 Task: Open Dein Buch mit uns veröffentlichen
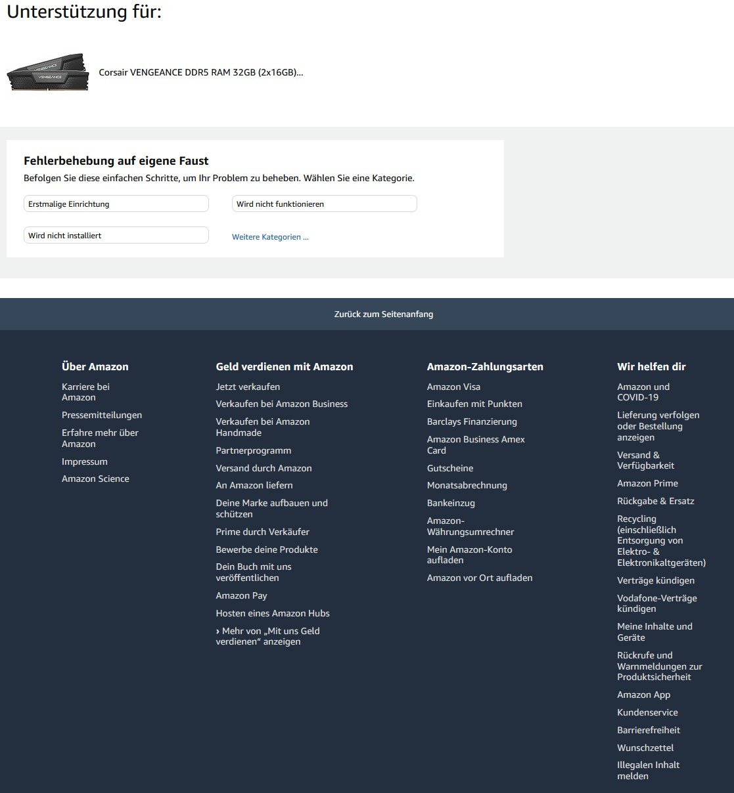tap(254, 572)
